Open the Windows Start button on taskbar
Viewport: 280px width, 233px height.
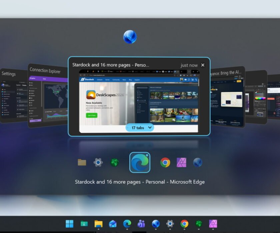(x=69, y=224)
